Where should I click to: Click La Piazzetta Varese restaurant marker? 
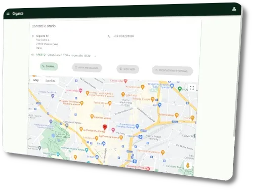tap(121, 138)
